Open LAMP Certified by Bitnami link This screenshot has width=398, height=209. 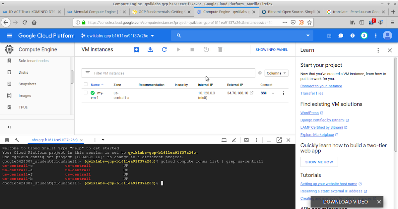321,127
